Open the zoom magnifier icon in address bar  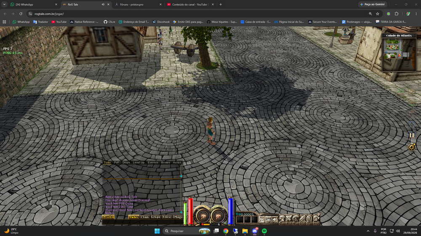pos(370,14)
